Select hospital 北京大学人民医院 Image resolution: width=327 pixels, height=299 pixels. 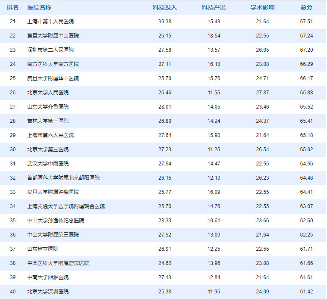pos(48,93)
